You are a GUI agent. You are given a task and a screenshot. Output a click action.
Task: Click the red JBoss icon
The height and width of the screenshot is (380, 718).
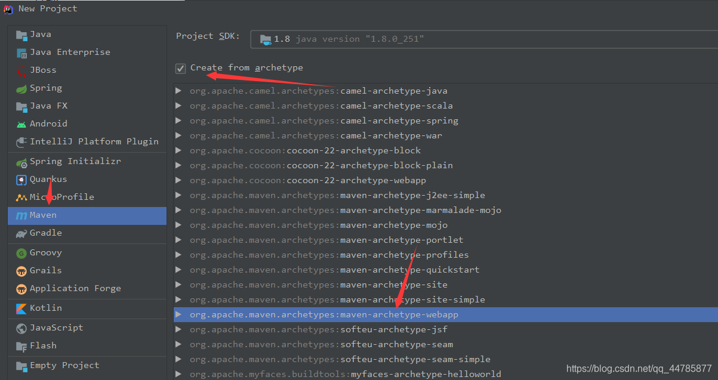click(x=21, y=70)
